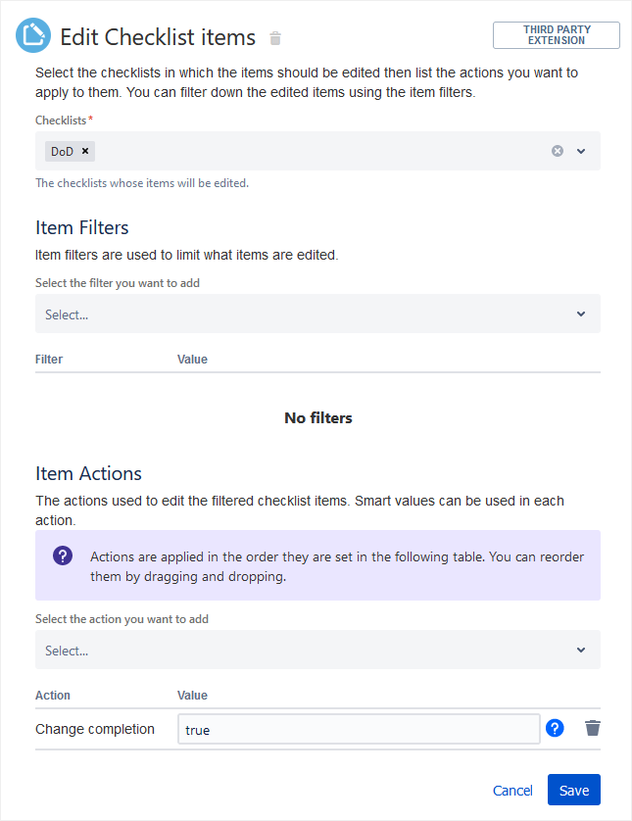Image resolution: width=632 pixels, height=821 pixels.
Task: Click the Change completion value field
Action: click(x=358, y=729)
